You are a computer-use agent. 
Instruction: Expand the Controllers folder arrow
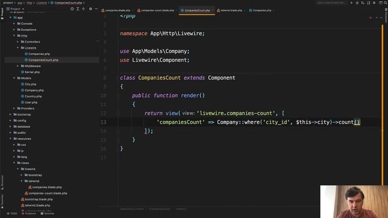(x=18, y=42)
